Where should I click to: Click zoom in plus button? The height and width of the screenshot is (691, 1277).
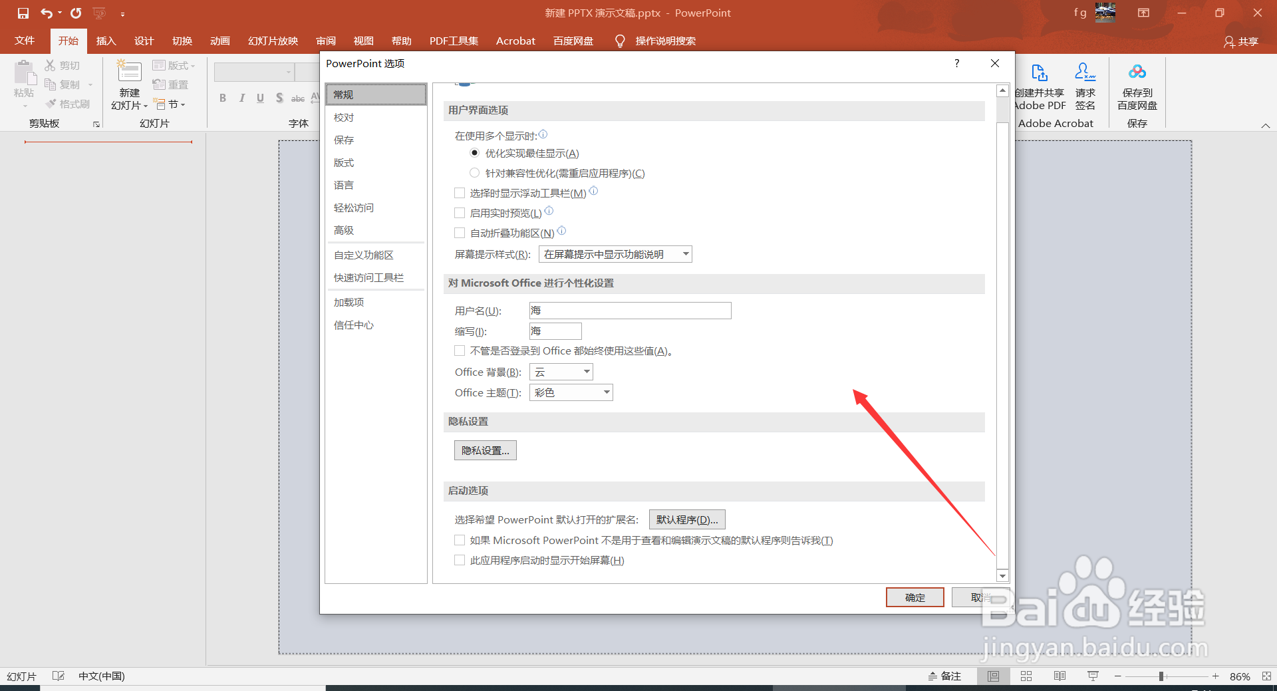1215,676
